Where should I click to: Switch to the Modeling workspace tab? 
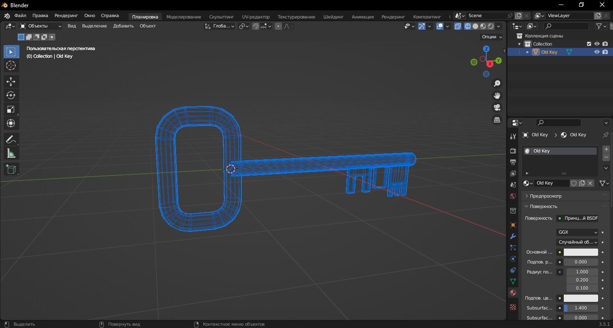[x=184, y=17]
